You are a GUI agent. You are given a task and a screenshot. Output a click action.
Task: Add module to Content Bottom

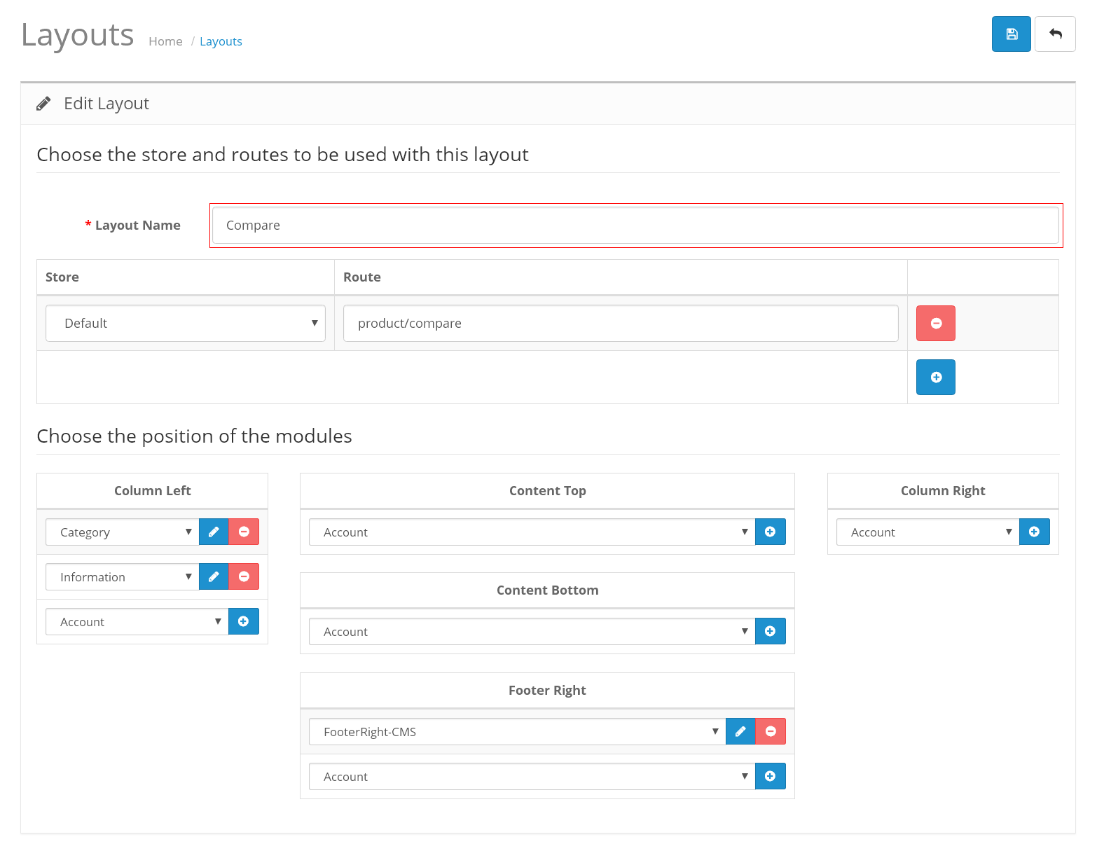[770, 631]
